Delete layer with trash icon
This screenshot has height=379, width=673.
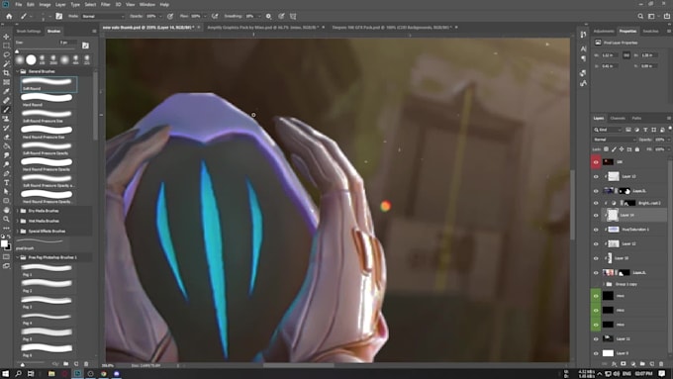pos(661,364)
